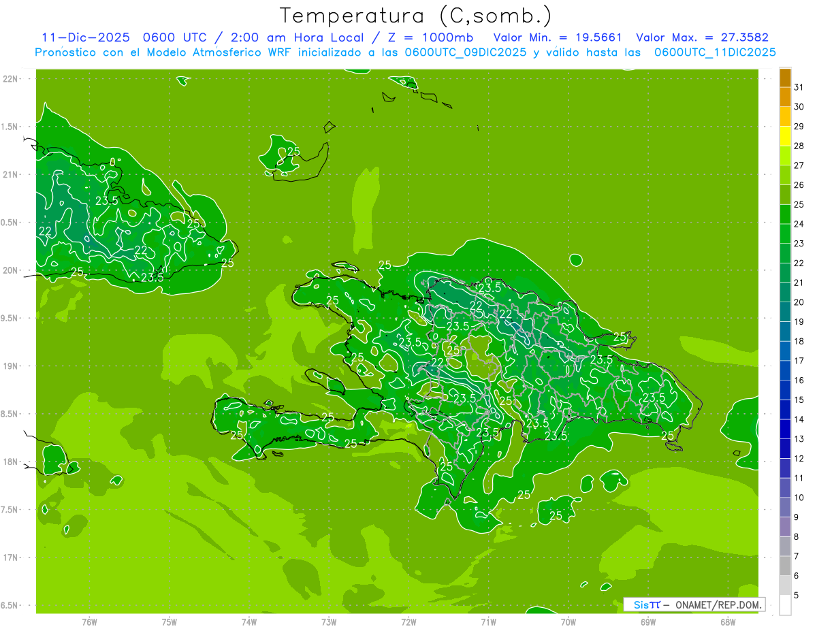Click the white swatch below legend 5
This screenshot has height=631, width=817.
click(x=785, y=604)
